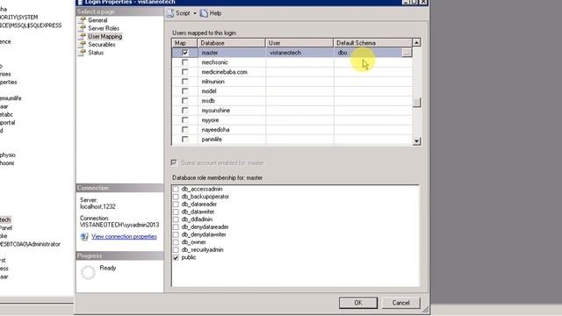Enable db_backupoperator role
Screen dimensions: 562x316
tap(176, 197)
